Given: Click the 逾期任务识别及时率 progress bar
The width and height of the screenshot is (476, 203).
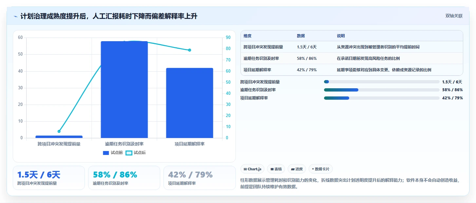Looking at the screenshot, I should click(382, 90).
